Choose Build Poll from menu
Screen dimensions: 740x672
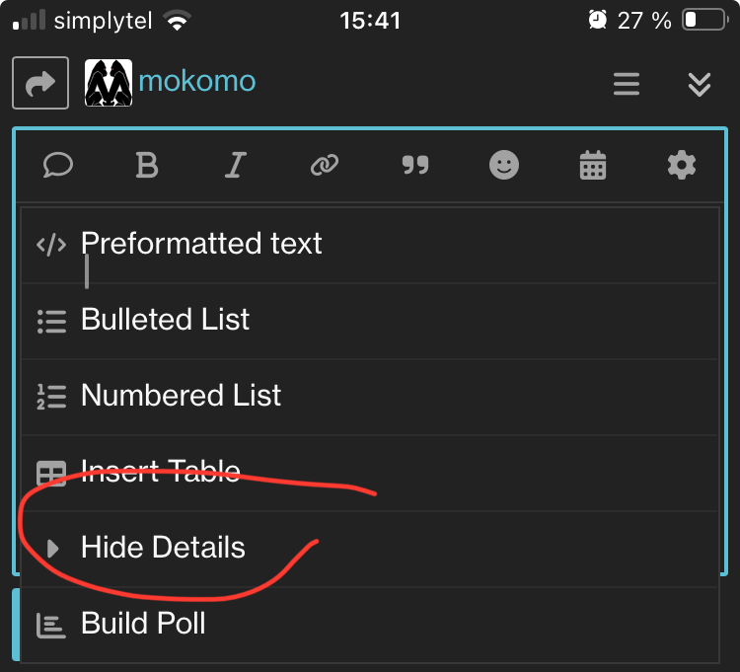pos(143,624)
